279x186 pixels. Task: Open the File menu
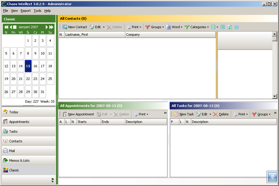pyautogui.click(x=6, y=11)
